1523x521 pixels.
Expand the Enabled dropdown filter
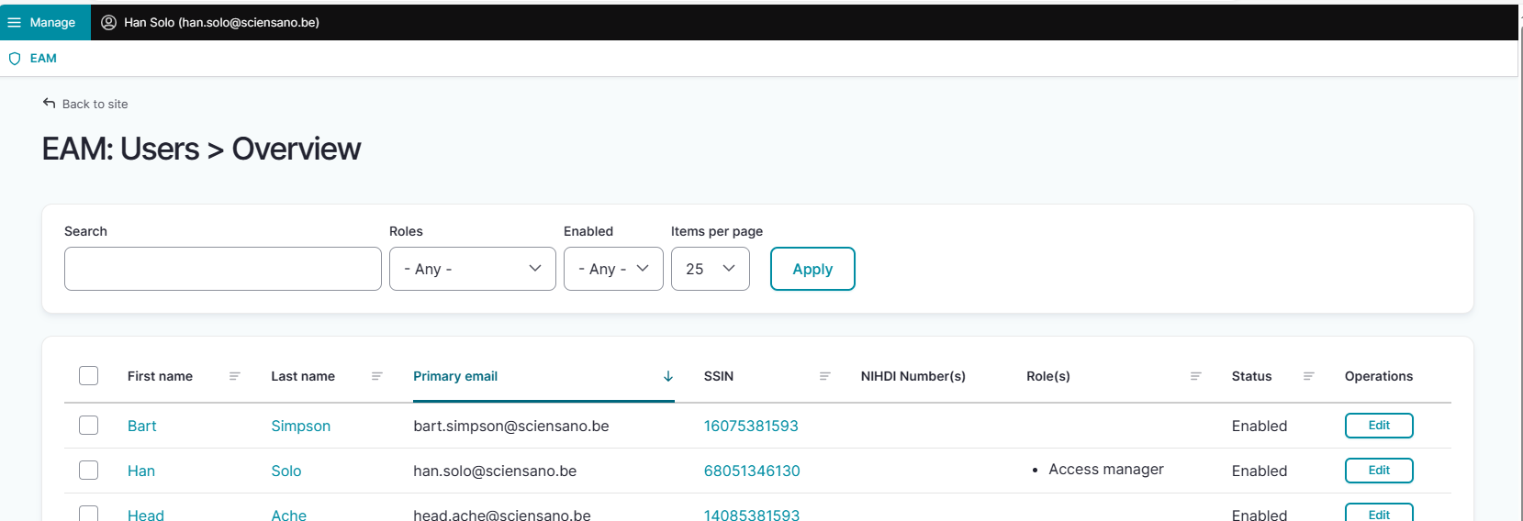pyautogui.click(x=612, y=269)
